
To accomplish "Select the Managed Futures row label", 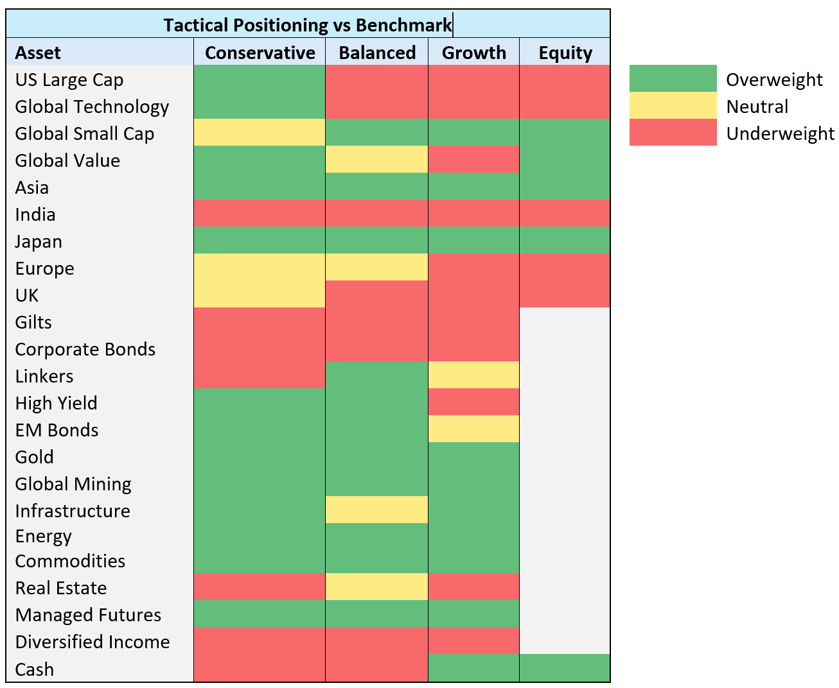I will pyautogui.click(x=88, y=615).
